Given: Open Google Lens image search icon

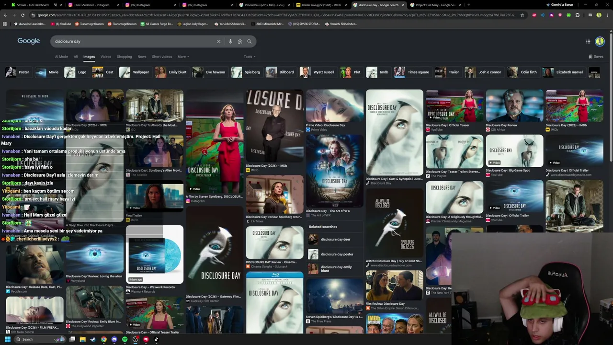Looking at the screenshot, I should point(240,41).
